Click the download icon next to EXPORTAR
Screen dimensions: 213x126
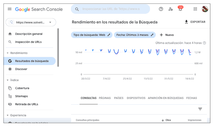pos(186,22)
